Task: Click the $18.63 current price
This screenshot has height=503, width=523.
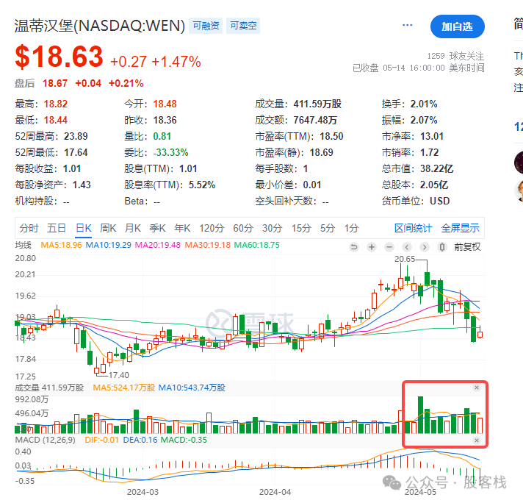Action: pyautogui.click(x=59, y=57)
